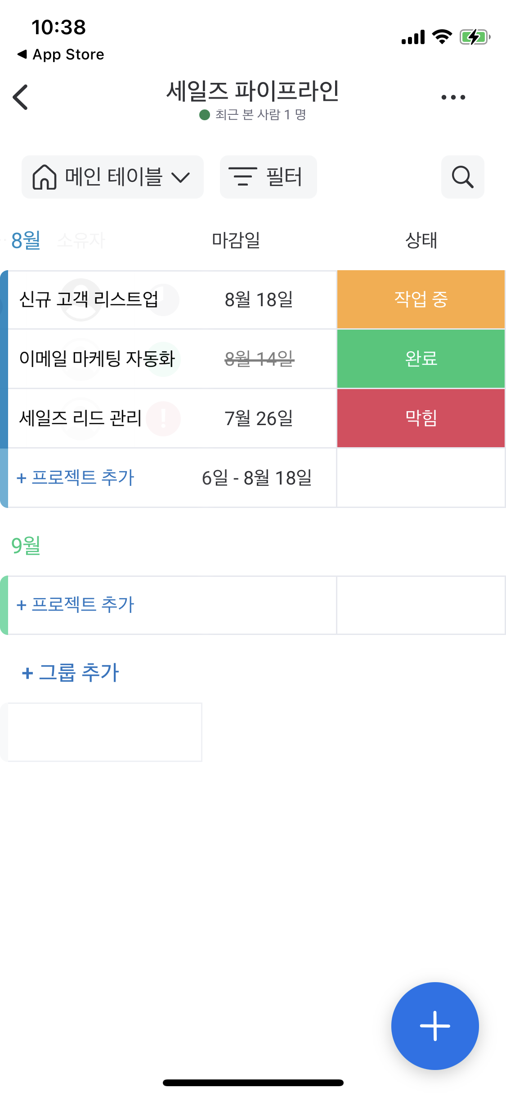The width and height of the screenshot is (506, 1097).
Task: Collapse the 9월 group header
Action: (26, 545)
